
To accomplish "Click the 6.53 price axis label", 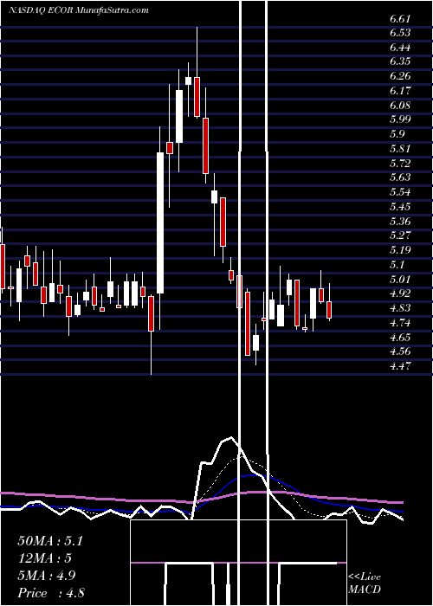I will [x=400, y=33].
